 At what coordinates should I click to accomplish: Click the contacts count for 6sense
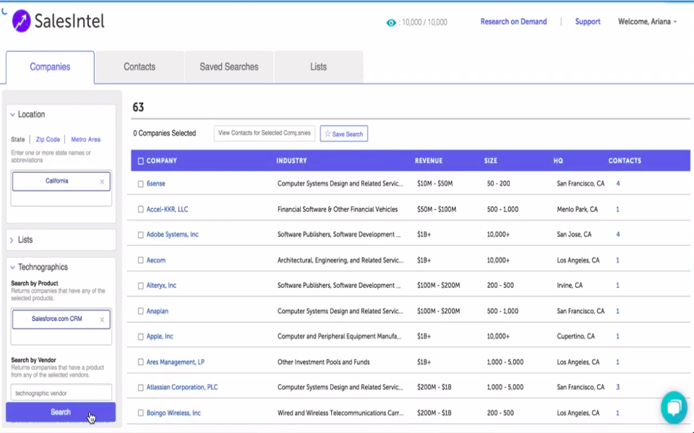tap(618, 183)
